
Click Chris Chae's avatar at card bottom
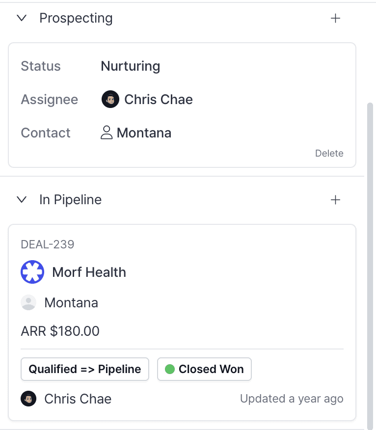coord(28,399)
